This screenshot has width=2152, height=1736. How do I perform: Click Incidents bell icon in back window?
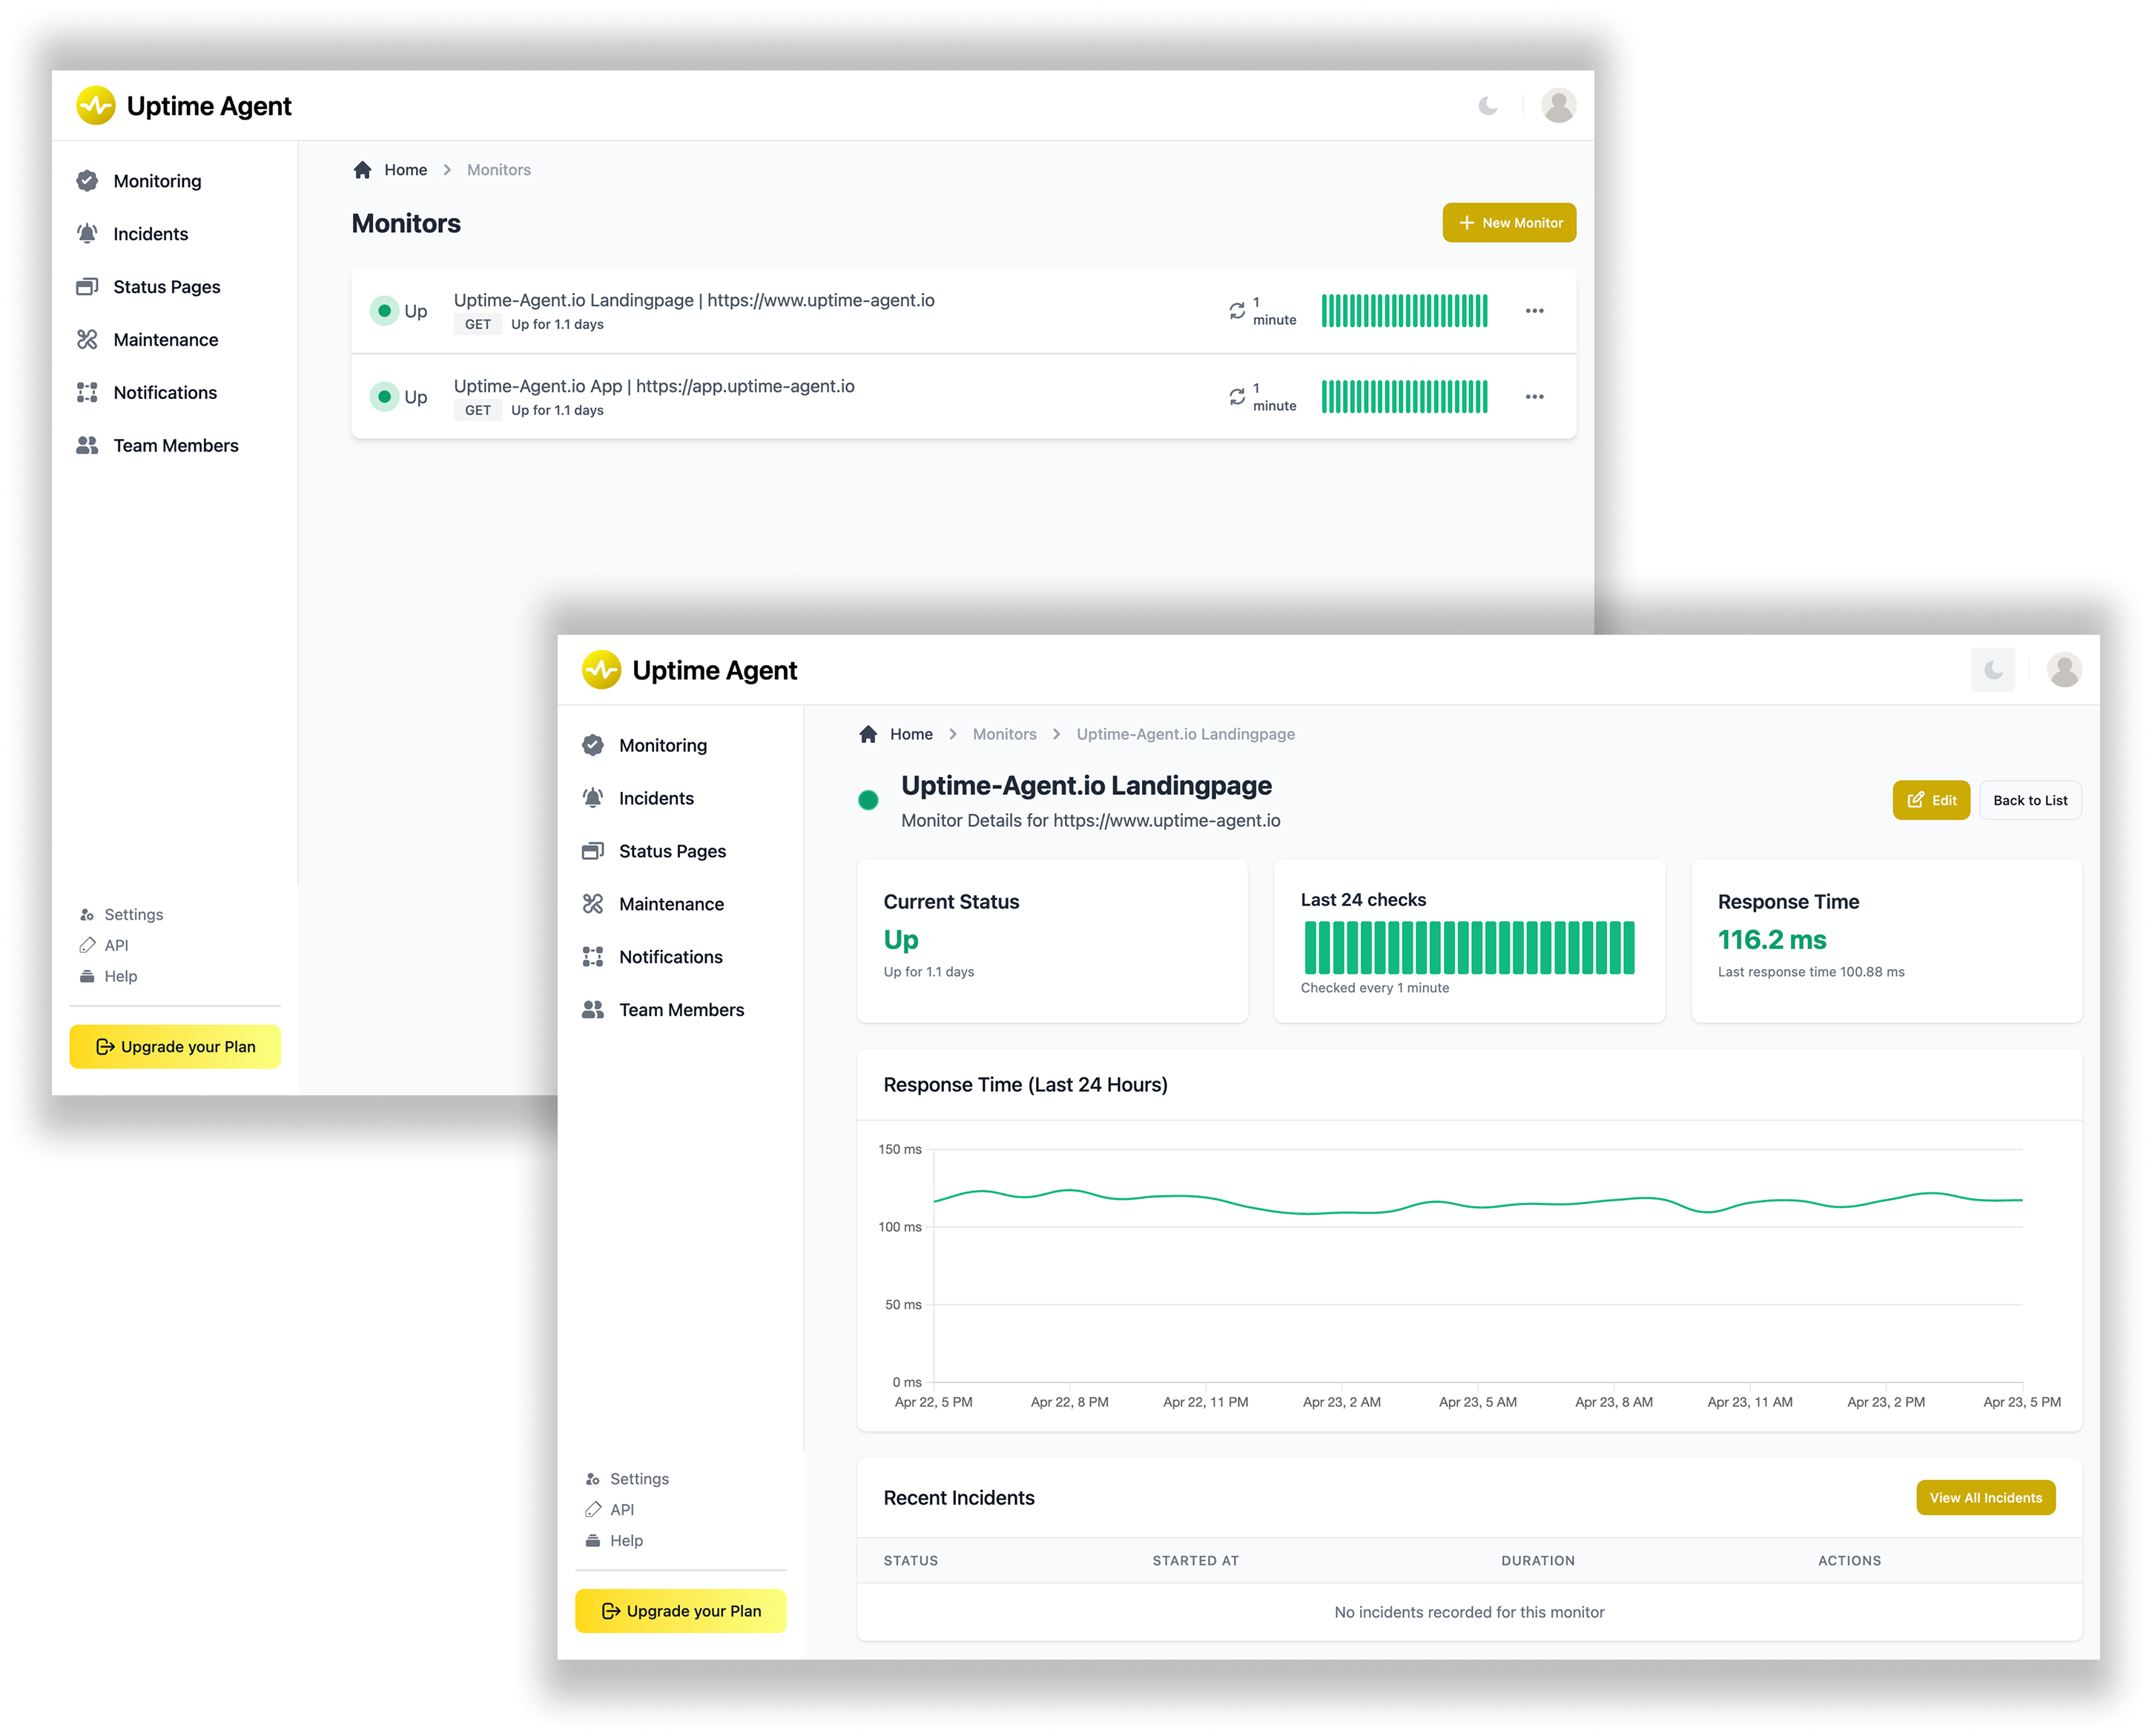87,234
